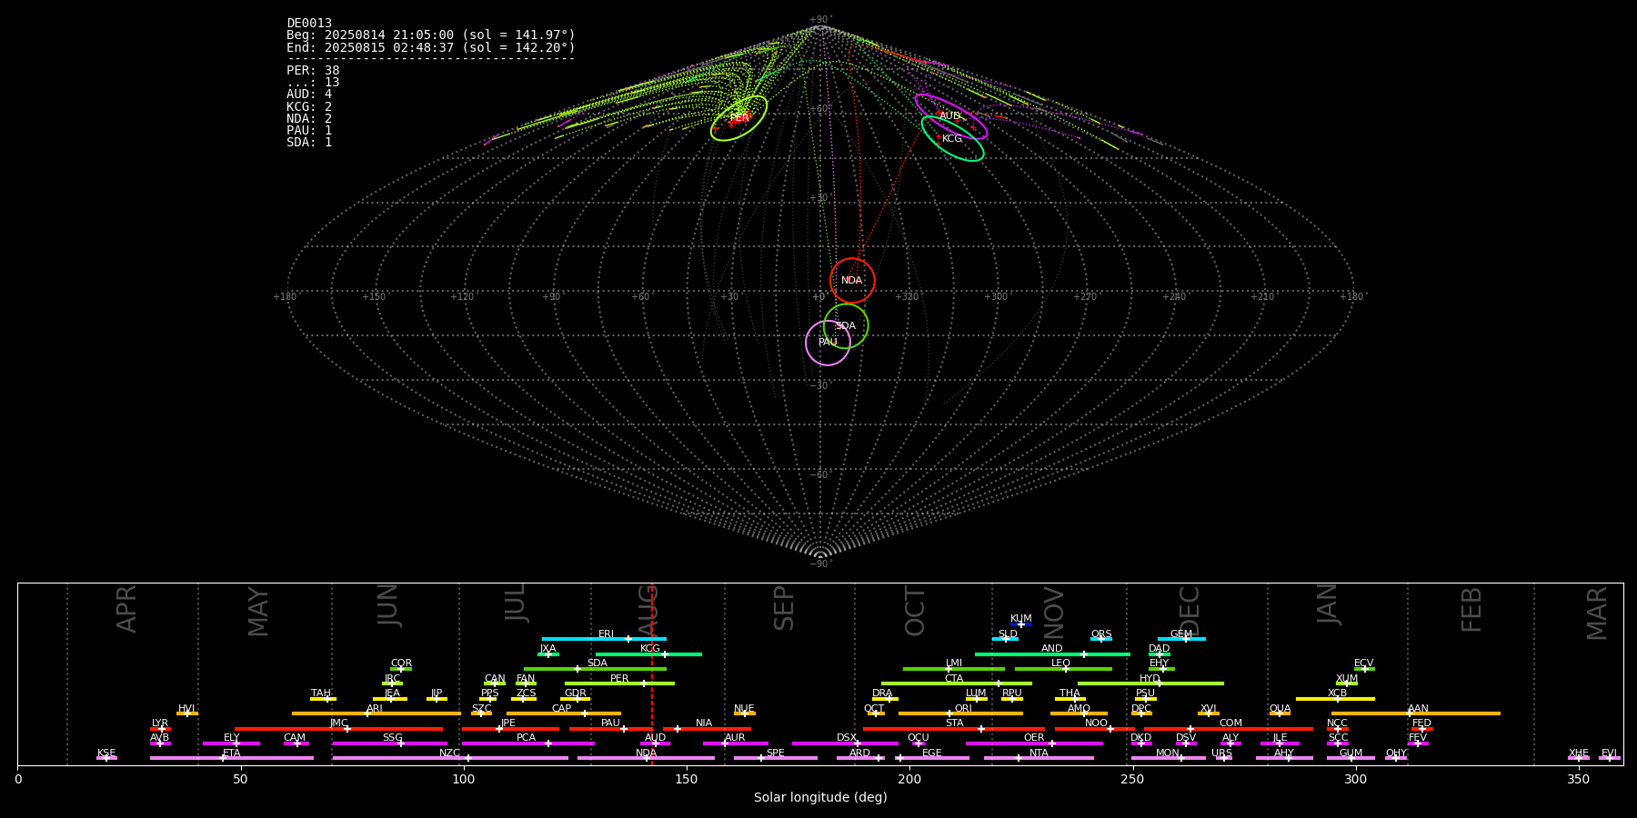Viewport: 1637px width, 818px height.
Task: Click the COM shower label in timeline
Action: click(x=1230, y=723)
